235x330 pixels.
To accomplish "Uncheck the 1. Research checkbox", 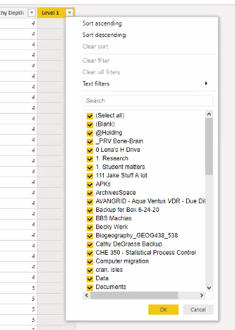I will pos(90,159).
